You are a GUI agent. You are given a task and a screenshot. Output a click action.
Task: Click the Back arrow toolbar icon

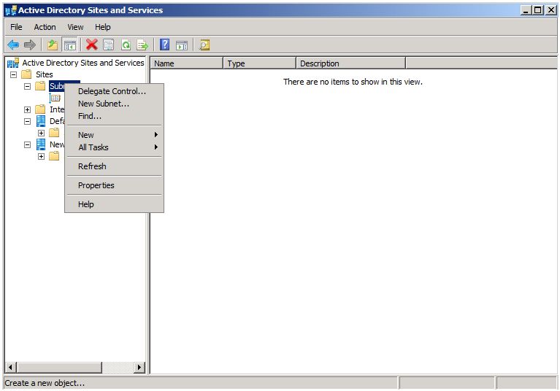pos(13,45)
